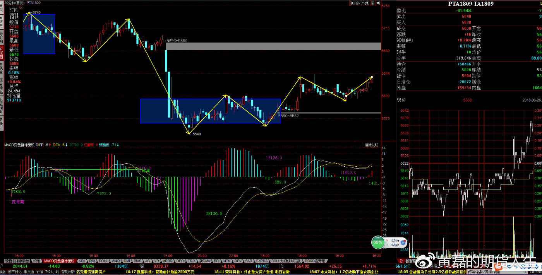
Task: Click the PTA1809 TA1809 contract title
Action: click(471, 4)
